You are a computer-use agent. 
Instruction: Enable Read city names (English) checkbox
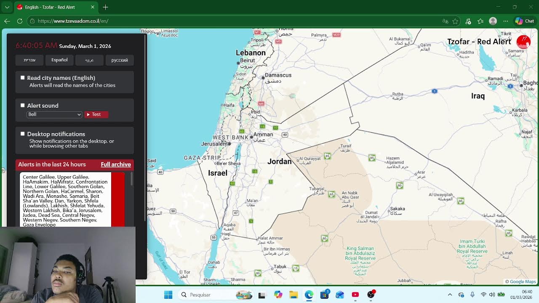[x=23, y=78]
